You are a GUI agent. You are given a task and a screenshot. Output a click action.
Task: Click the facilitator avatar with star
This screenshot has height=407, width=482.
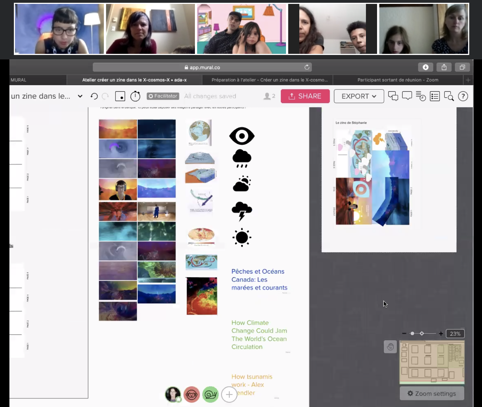[173, 394]
